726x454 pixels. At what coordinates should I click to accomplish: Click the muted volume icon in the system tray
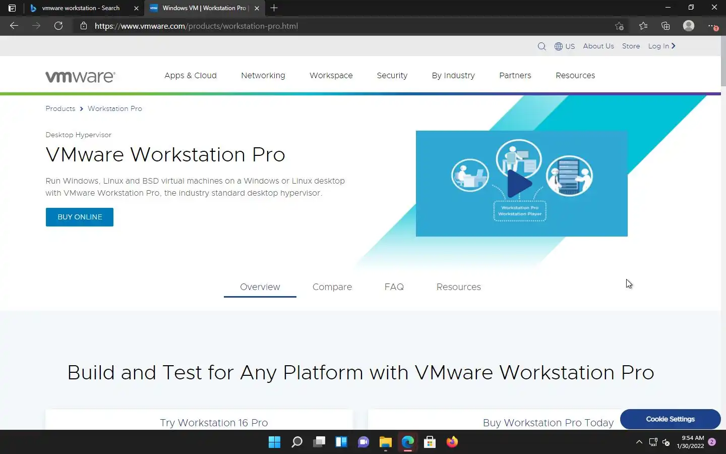[x=666, y=442]
